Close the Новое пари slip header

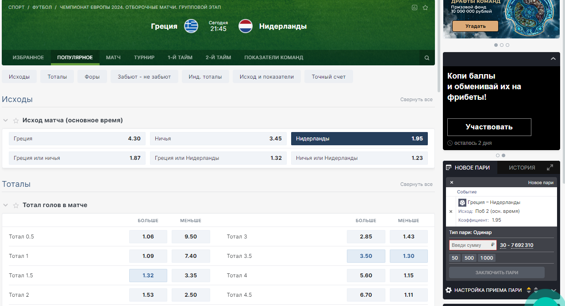click(x=452, y=182)
